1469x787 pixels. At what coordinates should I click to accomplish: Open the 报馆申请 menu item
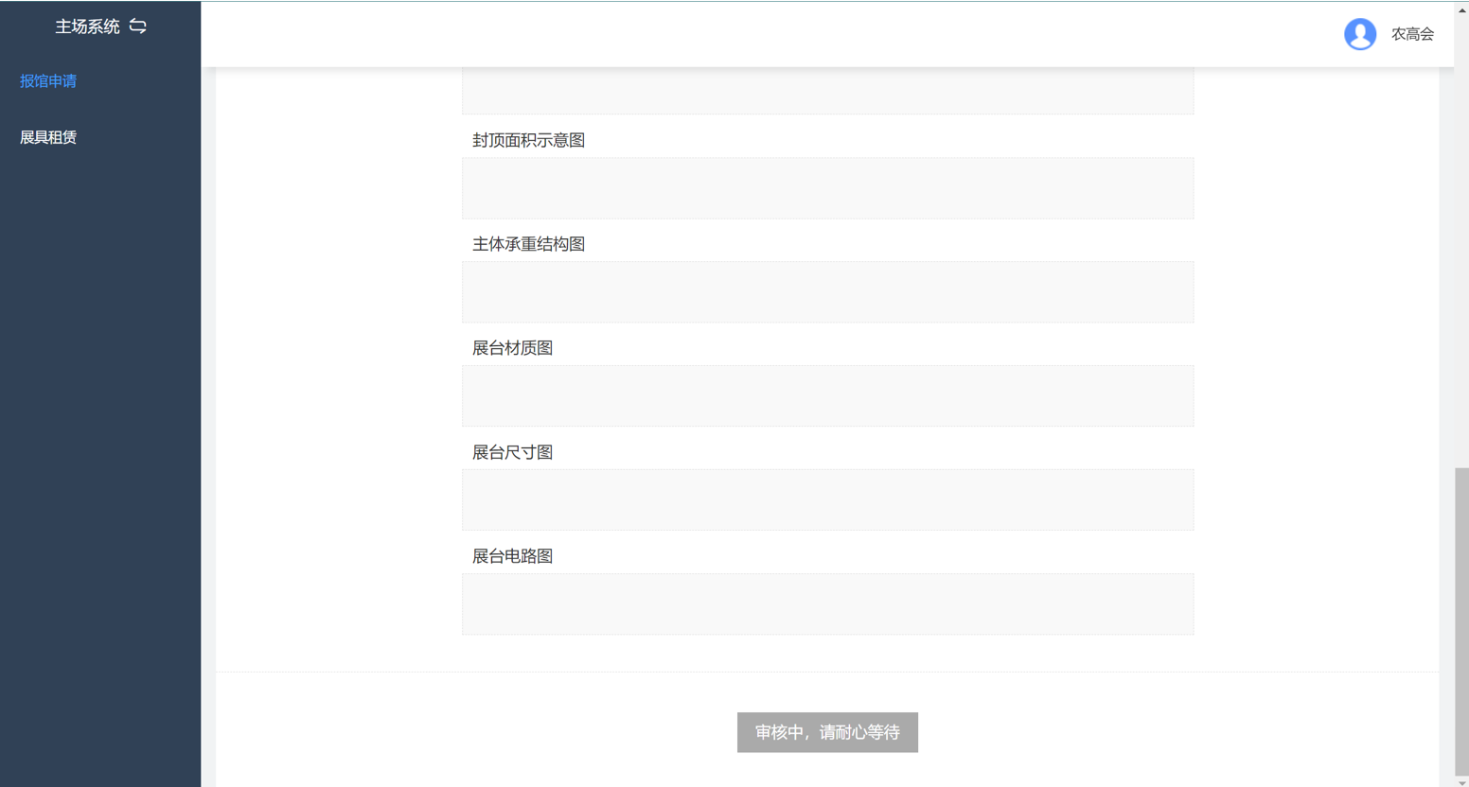tap(48, 81)
